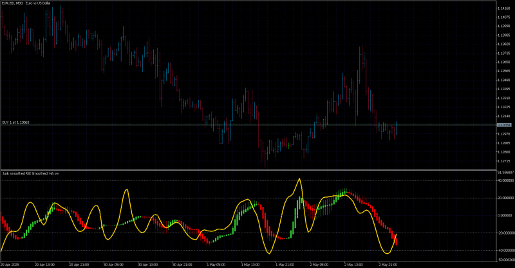Click the 51.536807 indicator maximum scale value

pos(506,172)
